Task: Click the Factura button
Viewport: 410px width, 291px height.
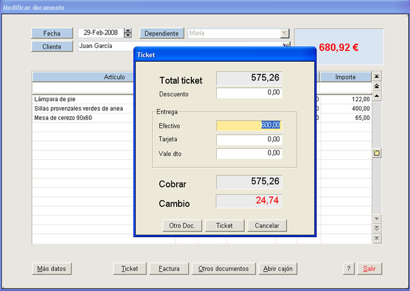Action: 169,269
